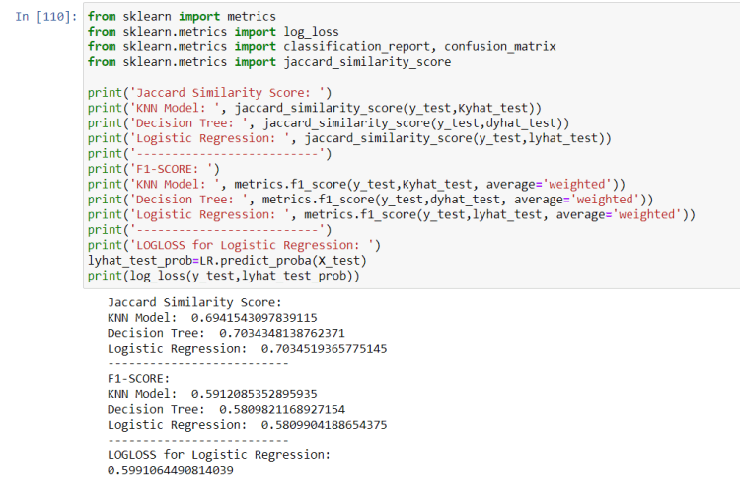Viewport: 740px width, 483px height.
Task: Click the Logistic Regression f1_score code line
Action: 392,214
